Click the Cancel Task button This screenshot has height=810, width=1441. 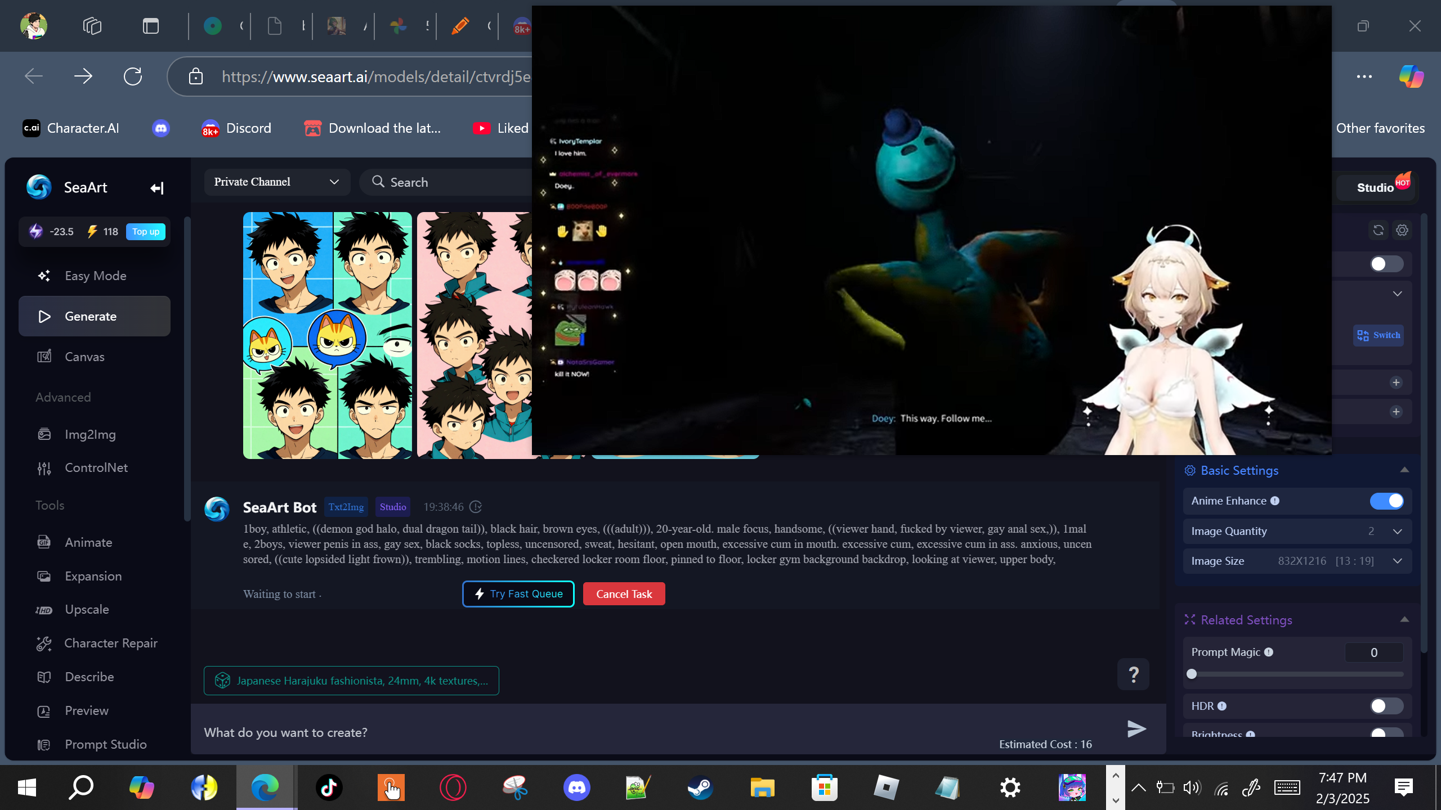click(x=624, y=594)
